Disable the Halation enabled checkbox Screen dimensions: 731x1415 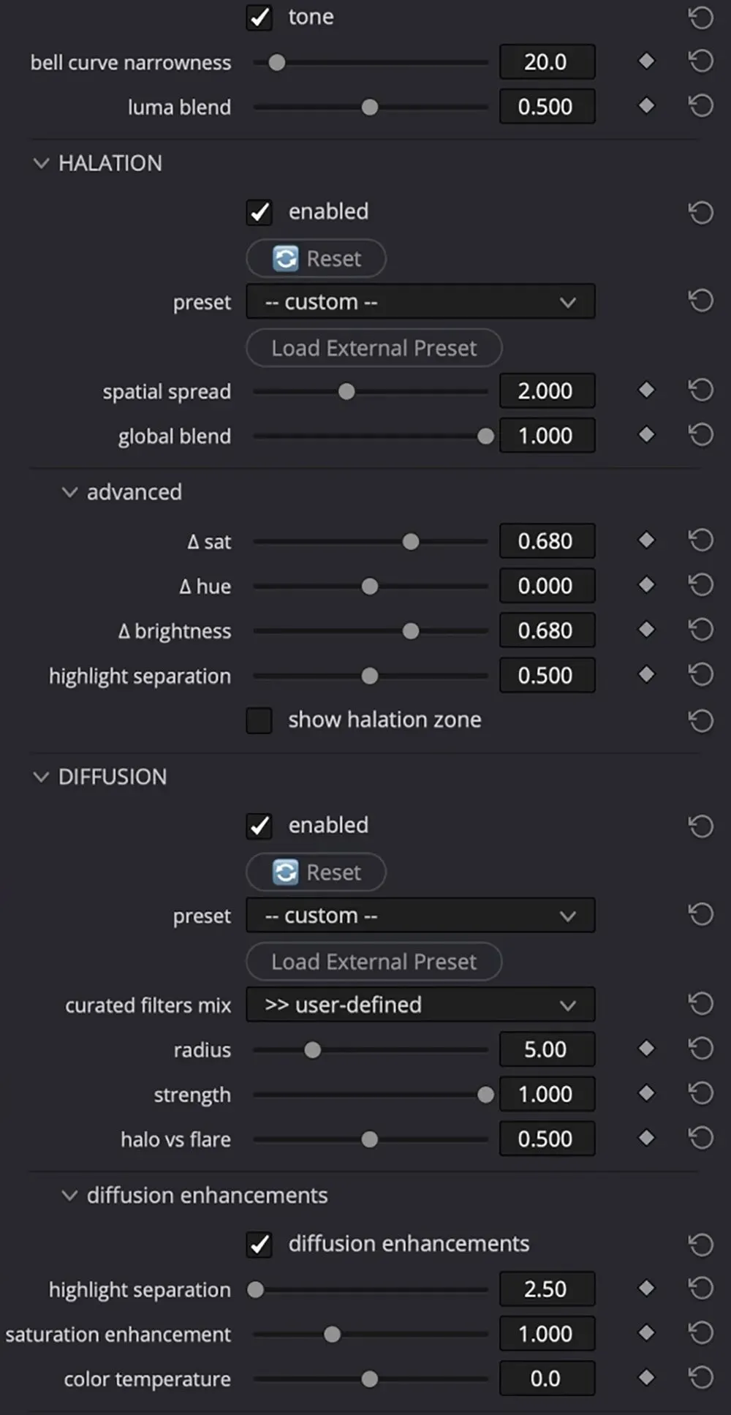(260, 212)
